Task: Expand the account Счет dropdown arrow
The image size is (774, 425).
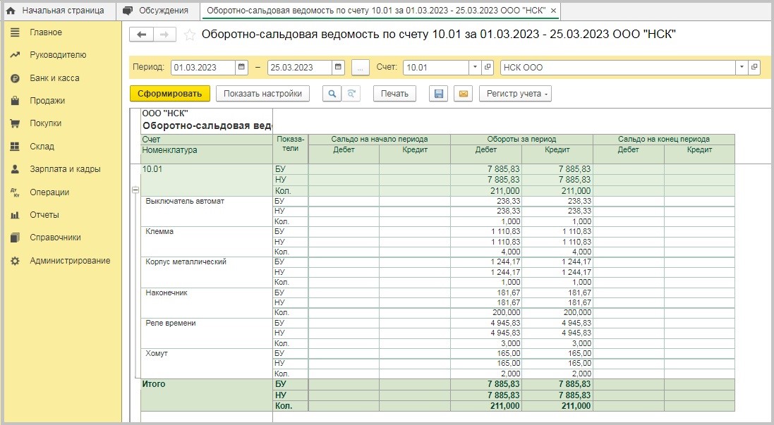Action: [475, 68]
